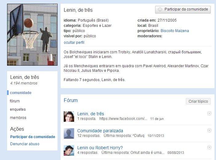Report abuse with Denunciar abuso link
Viewport: 216px width, 160px height.
(25, 144)
